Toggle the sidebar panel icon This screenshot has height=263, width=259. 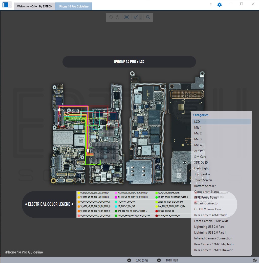[x=5, y=5]
